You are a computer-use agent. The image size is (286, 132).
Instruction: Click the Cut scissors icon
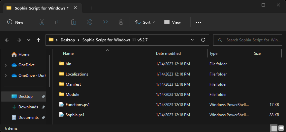coord(42,22)
